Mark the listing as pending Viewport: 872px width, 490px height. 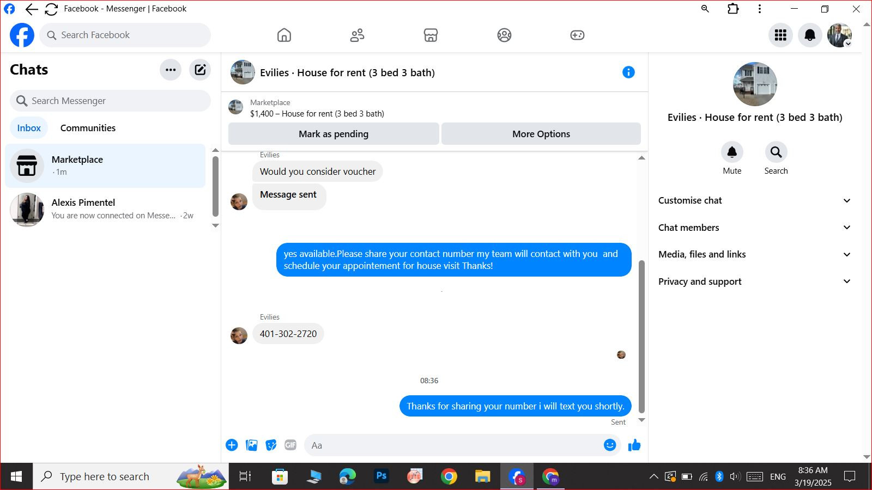coord(334,134)
